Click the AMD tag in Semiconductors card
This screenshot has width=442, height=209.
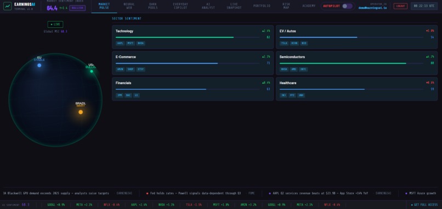point(294,69)
